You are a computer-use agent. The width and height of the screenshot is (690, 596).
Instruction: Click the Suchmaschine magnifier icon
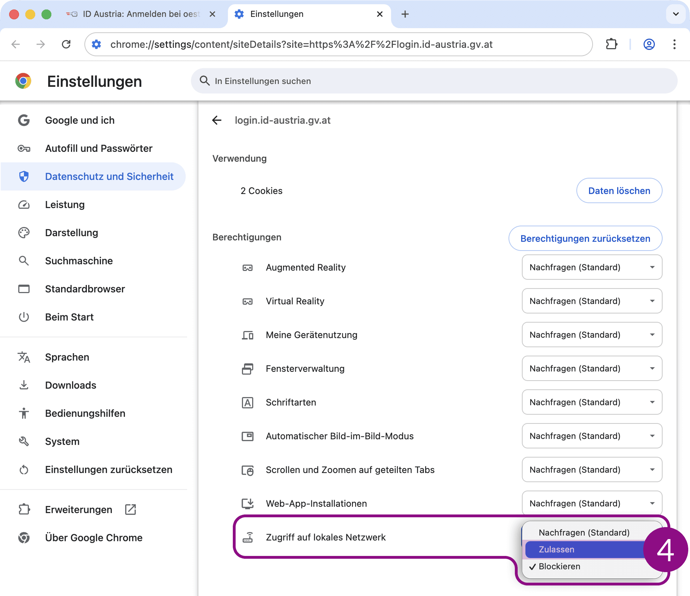(24, 261)
